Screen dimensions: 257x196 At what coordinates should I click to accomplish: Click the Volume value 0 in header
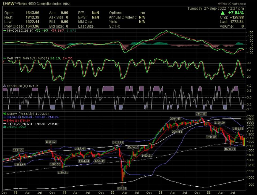[243, 26]
